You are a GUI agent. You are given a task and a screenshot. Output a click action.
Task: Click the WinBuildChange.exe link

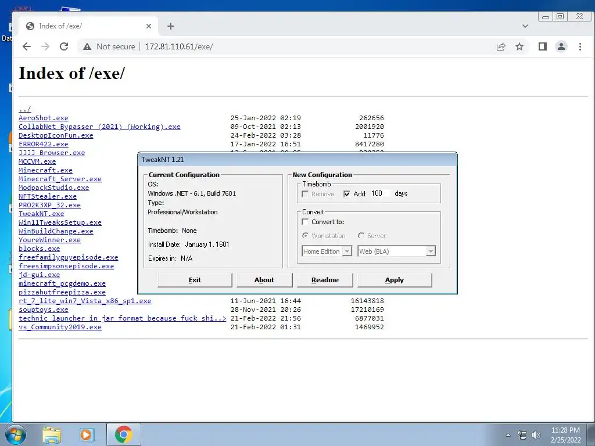tap(56, 231)
